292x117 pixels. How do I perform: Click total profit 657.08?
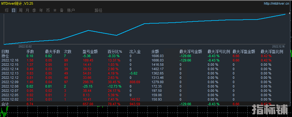pyautogui.click(x=88, y=104)
